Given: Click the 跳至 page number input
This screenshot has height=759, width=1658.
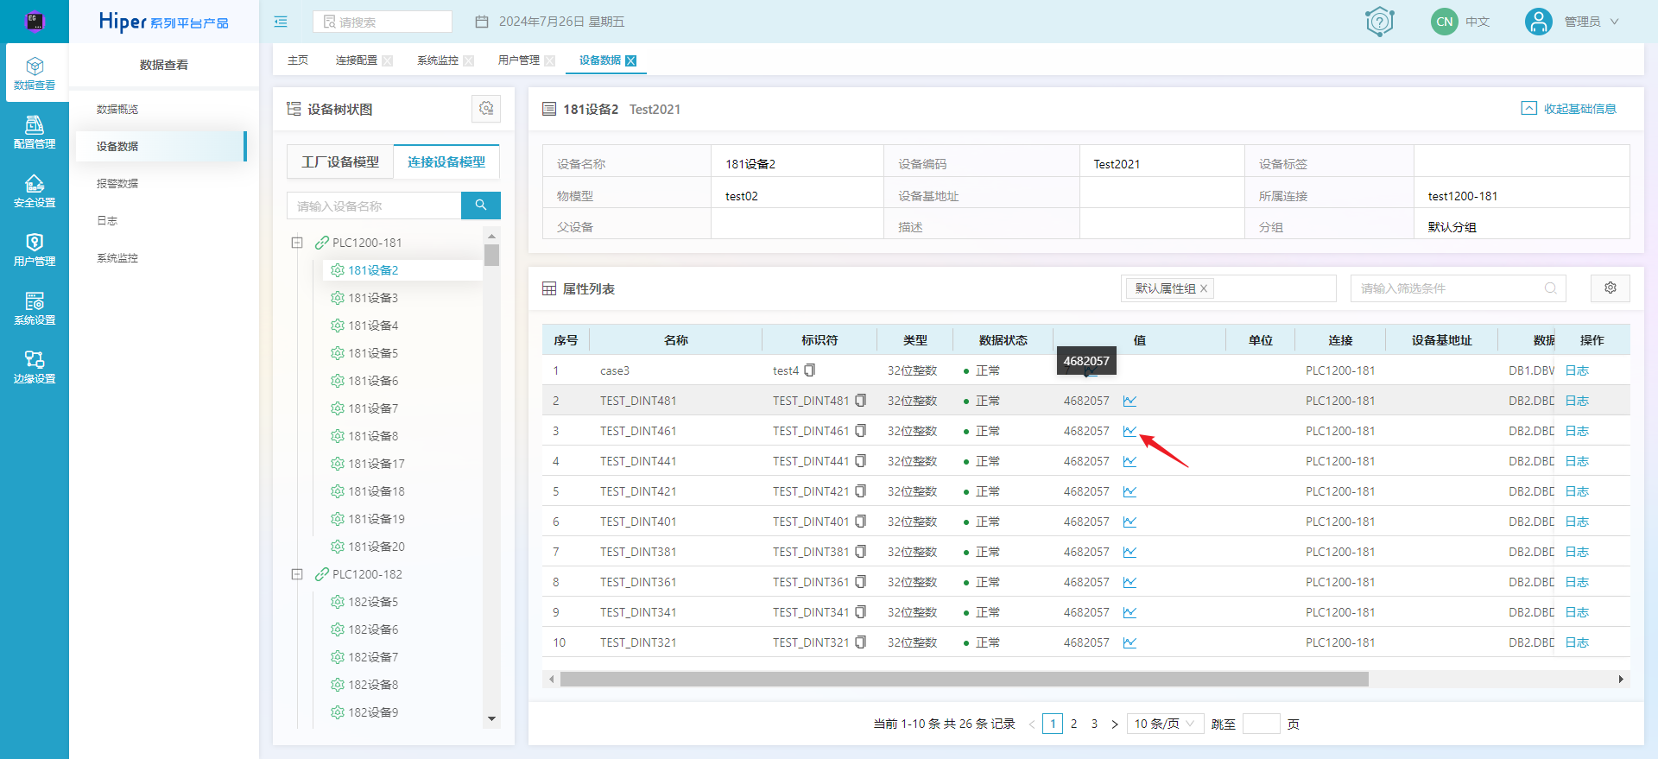Looking at the screenshot, I should [x=1261, y=724].
